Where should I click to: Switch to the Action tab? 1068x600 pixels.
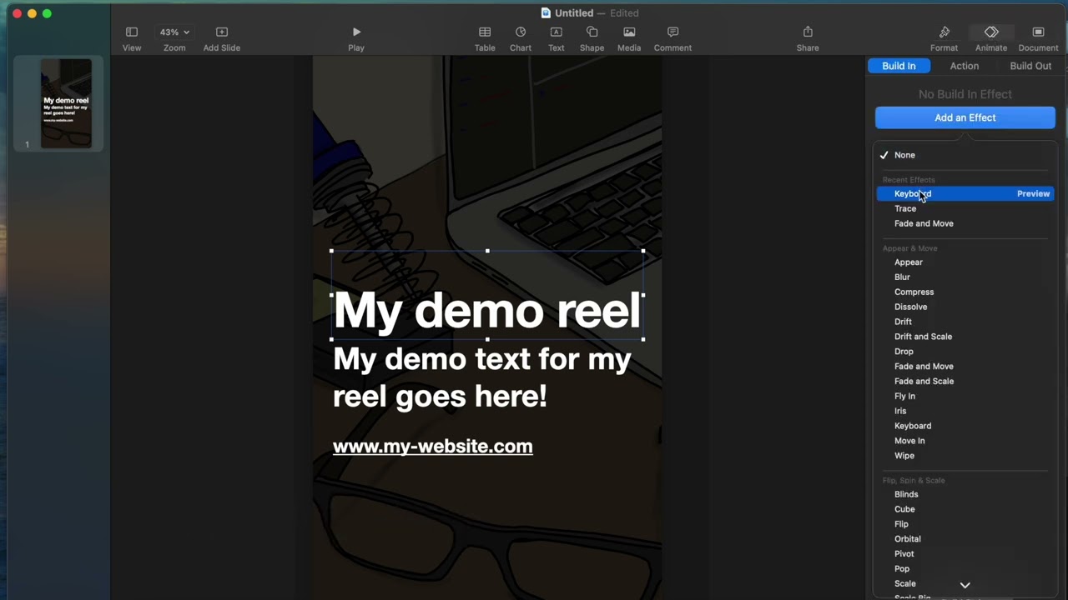click(964, 66)
